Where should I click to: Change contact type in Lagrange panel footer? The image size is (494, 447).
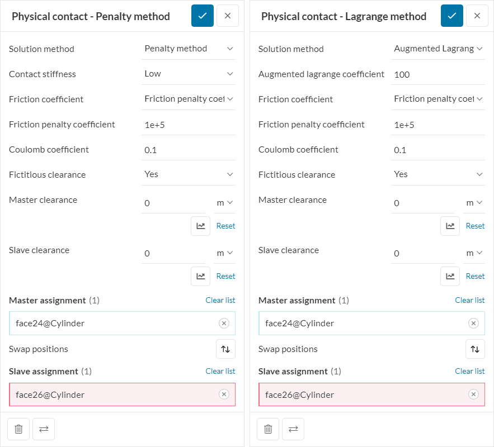click(x=293, y=429)
